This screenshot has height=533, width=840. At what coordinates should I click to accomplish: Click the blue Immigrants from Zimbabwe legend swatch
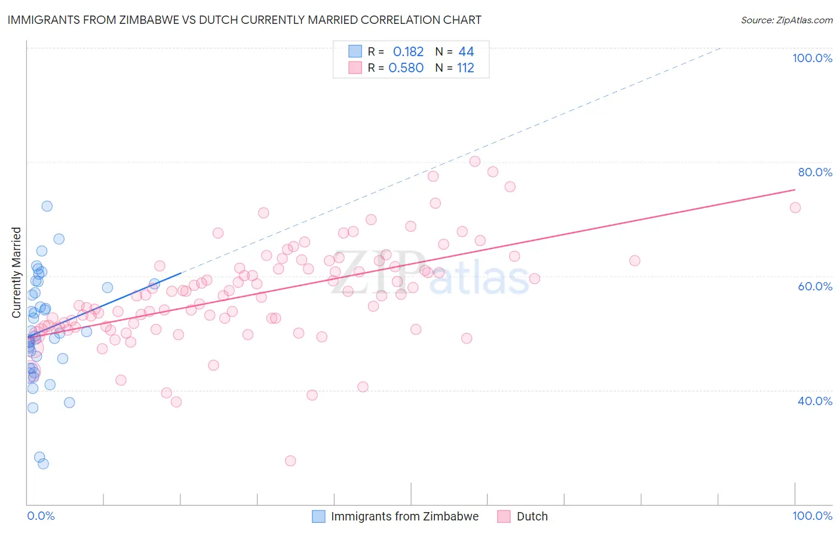coord(319,516)
